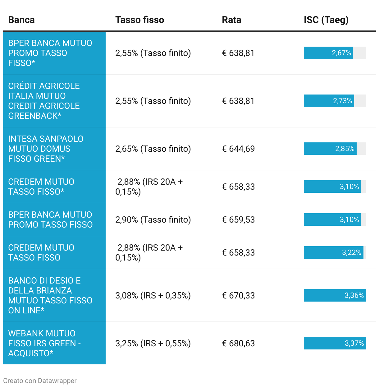Click the 3,37% ISC bar
This screenshot has width=379, height=388.
[335, 343]
